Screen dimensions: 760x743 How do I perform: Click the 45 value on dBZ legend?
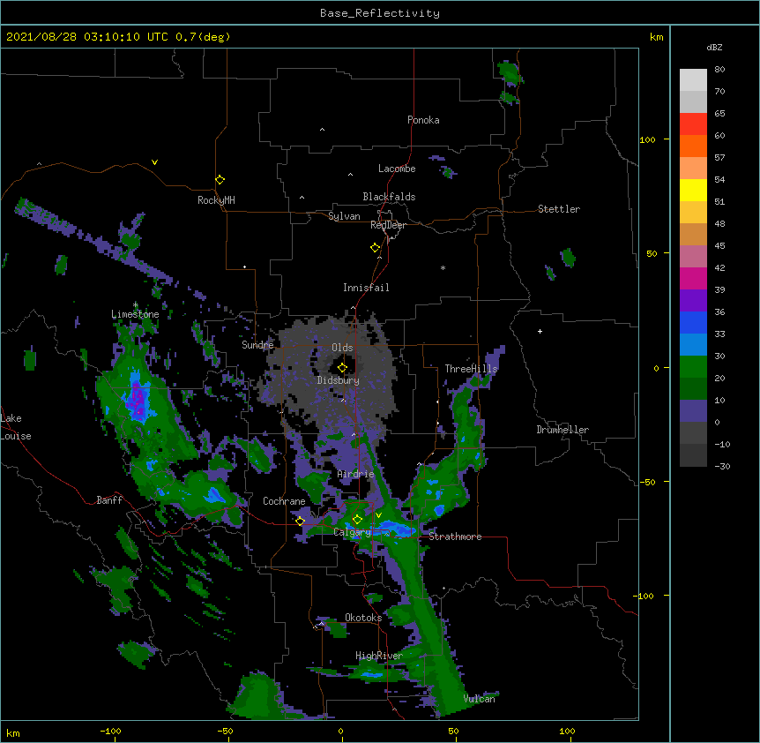tap(719, 245)
